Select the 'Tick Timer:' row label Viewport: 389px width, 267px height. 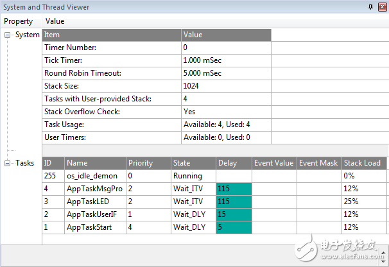[64, 60]
